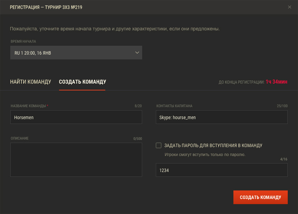Switch to the Найти команду tab
This screenshot has height=214, width=298.
tap(31, 82)
